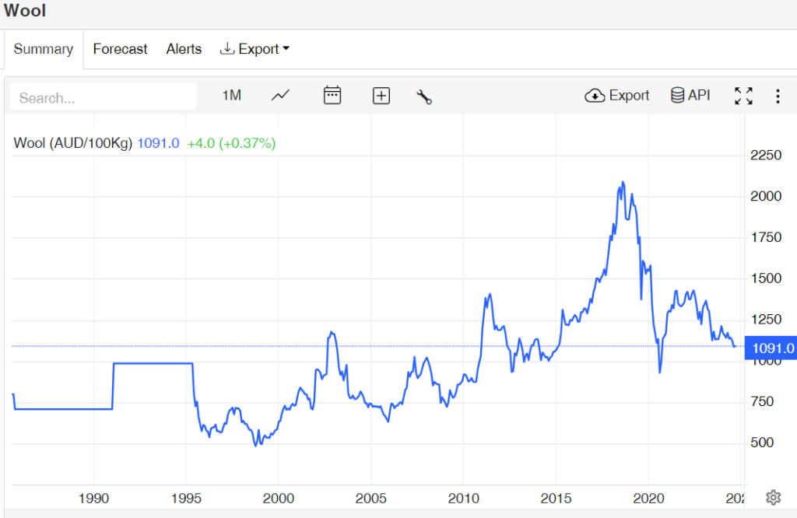Click the 1995 year axis label
Viewport: 797px width, 518px height.
coord(186,499)
